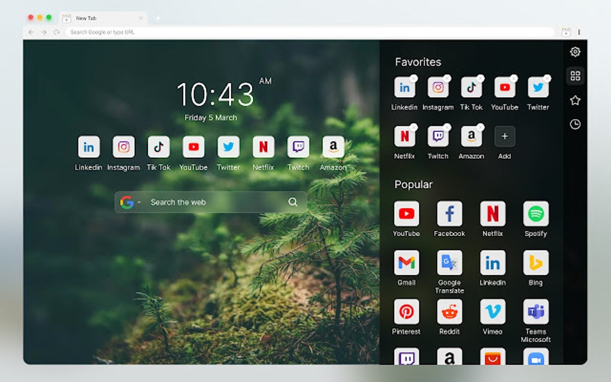Open the TikTok shortcut on the homepage
The image size is (611, 382).
(159, 147)
